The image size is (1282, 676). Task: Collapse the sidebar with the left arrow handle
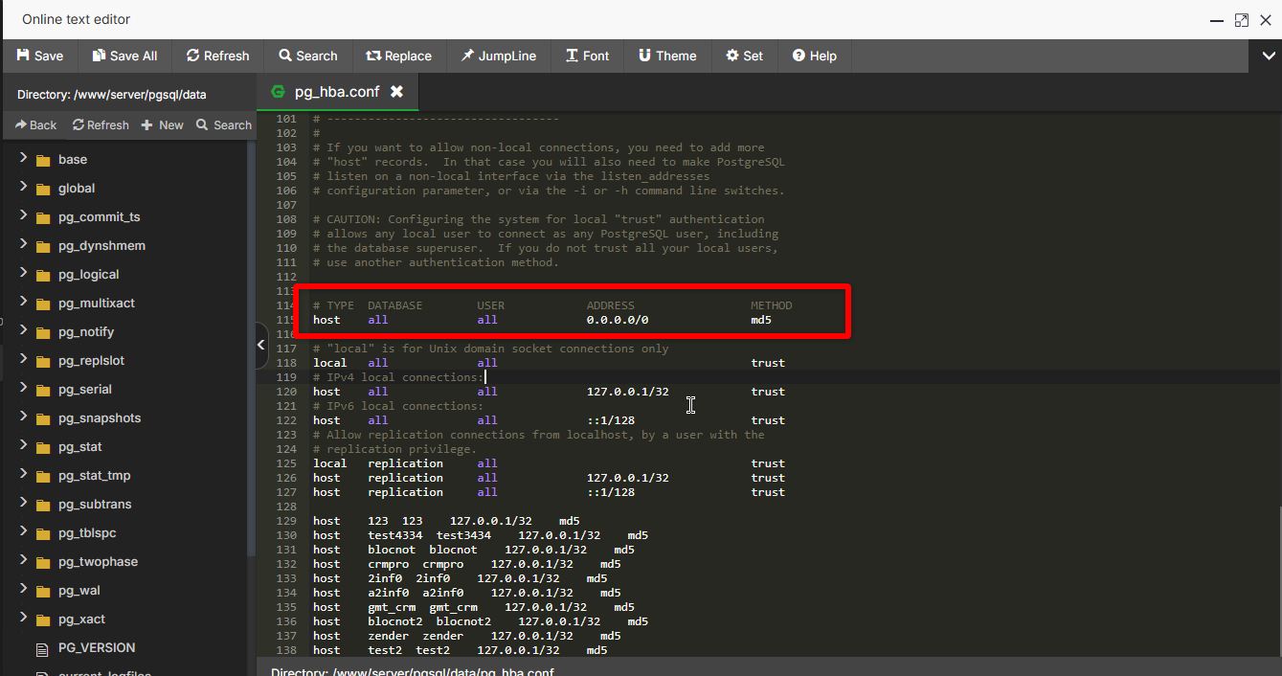coord(261,346)
